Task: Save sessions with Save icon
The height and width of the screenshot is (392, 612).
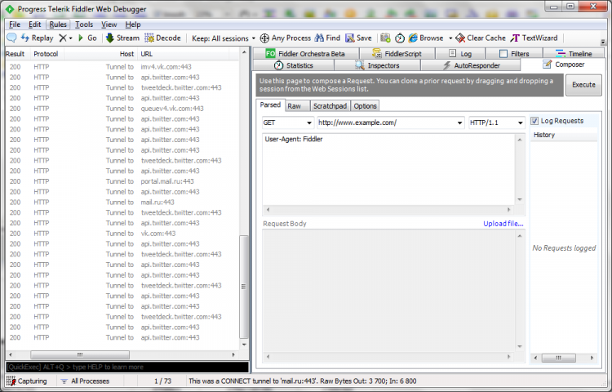Action: 358,38
